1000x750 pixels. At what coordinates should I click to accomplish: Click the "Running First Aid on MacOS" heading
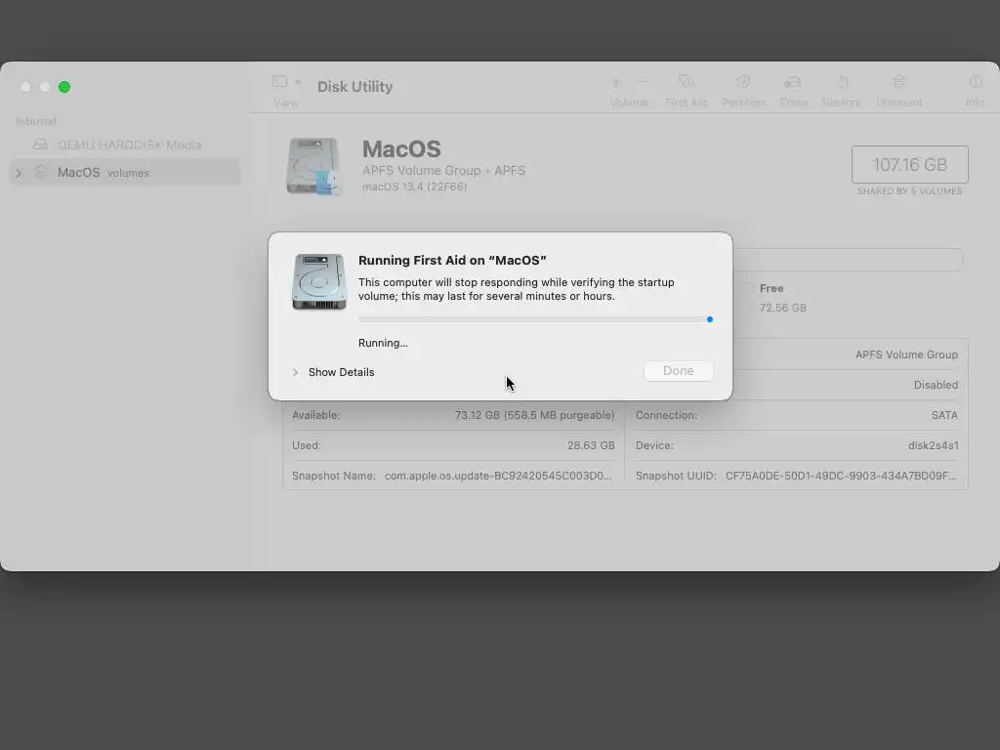[x=452, y=260]
